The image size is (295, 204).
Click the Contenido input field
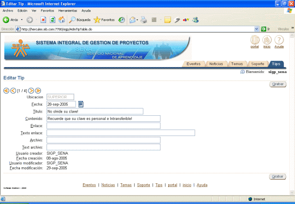pos(103,119)
